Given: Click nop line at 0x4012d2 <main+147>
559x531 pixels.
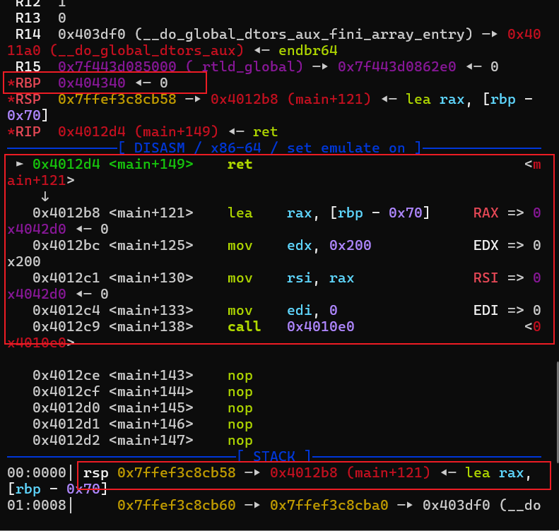Looking at the screenshot, I should 143,441.
